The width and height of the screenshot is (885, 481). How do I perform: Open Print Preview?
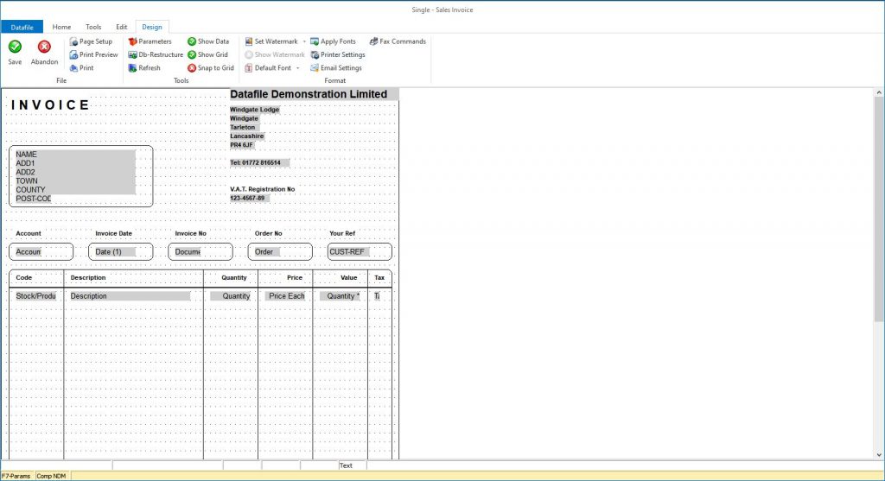tap(93, 54)
